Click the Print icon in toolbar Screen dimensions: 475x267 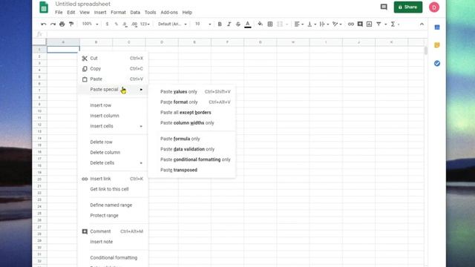pos(62,24)
